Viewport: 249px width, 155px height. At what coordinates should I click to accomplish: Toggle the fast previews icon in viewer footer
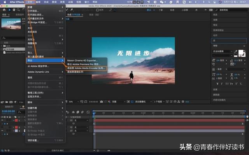171,102
